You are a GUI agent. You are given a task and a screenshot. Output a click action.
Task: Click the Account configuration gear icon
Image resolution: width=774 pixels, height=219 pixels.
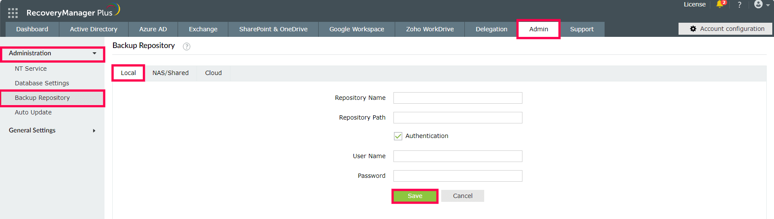tap(693, 29)
